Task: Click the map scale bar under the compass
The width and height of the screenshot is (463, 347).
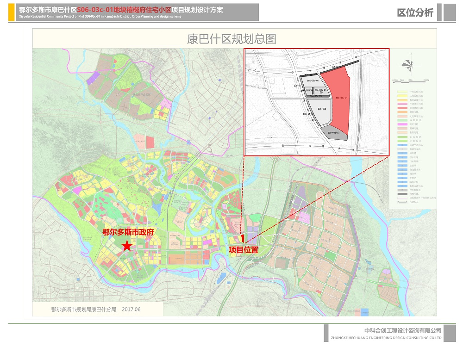Action: (411, 82)
